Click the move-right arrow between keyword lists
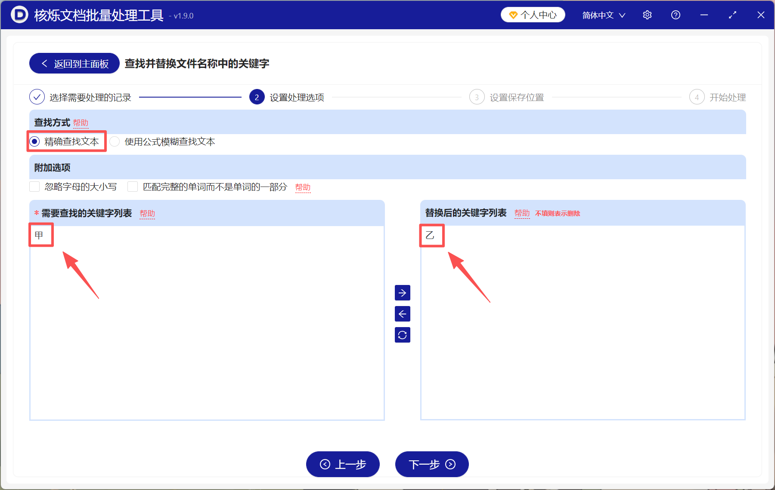 click(x=402, y=293)
